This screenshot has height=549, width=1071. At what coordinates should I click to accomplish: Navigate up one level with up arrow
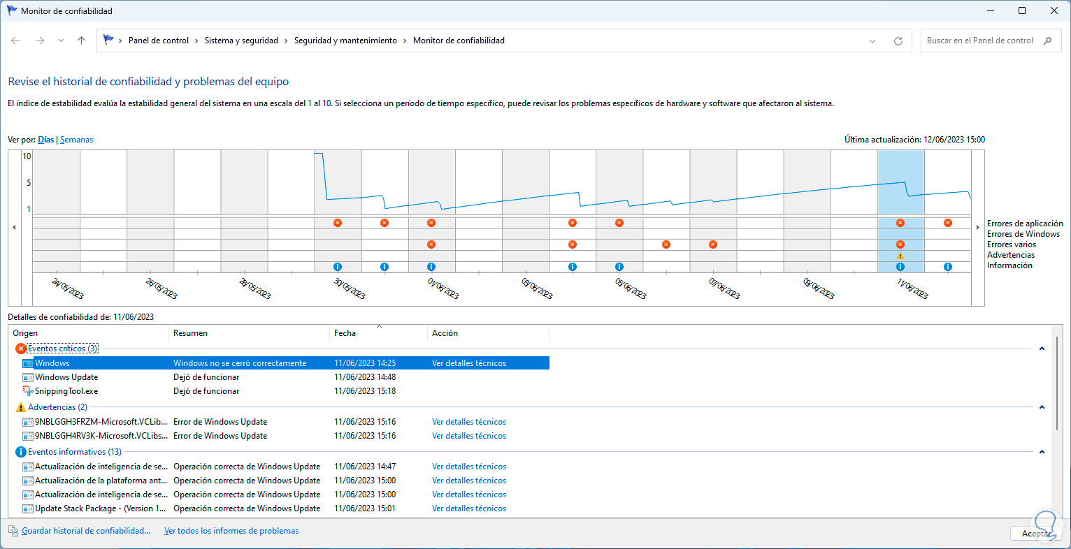pos(82,41)
